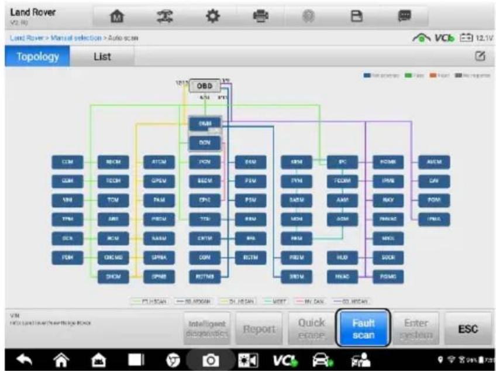Save data with the save icon
Screen dimensions: 496x371
(x=357, y=16)
